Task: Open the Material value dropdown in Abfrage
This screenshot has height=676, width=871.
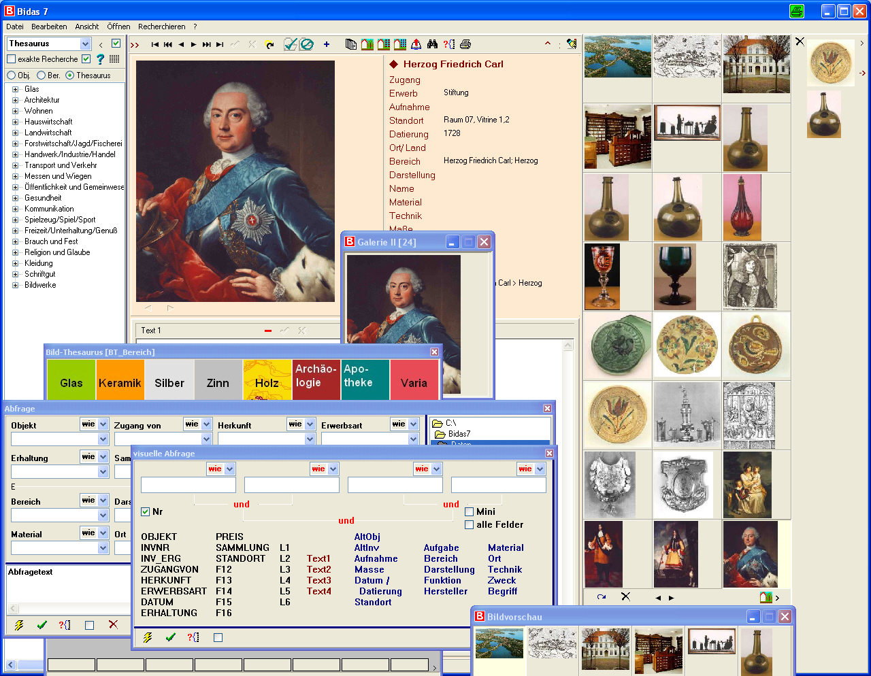Action: coord(103,547)
